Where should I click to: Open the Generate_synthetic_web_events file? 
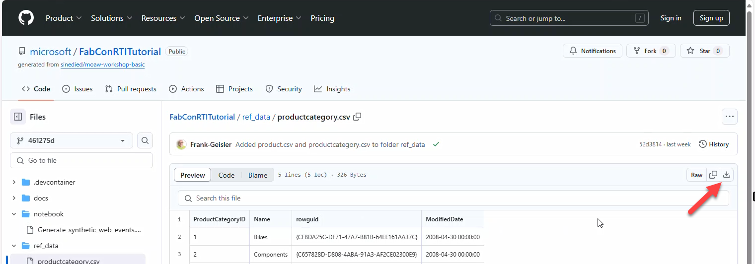89,230
